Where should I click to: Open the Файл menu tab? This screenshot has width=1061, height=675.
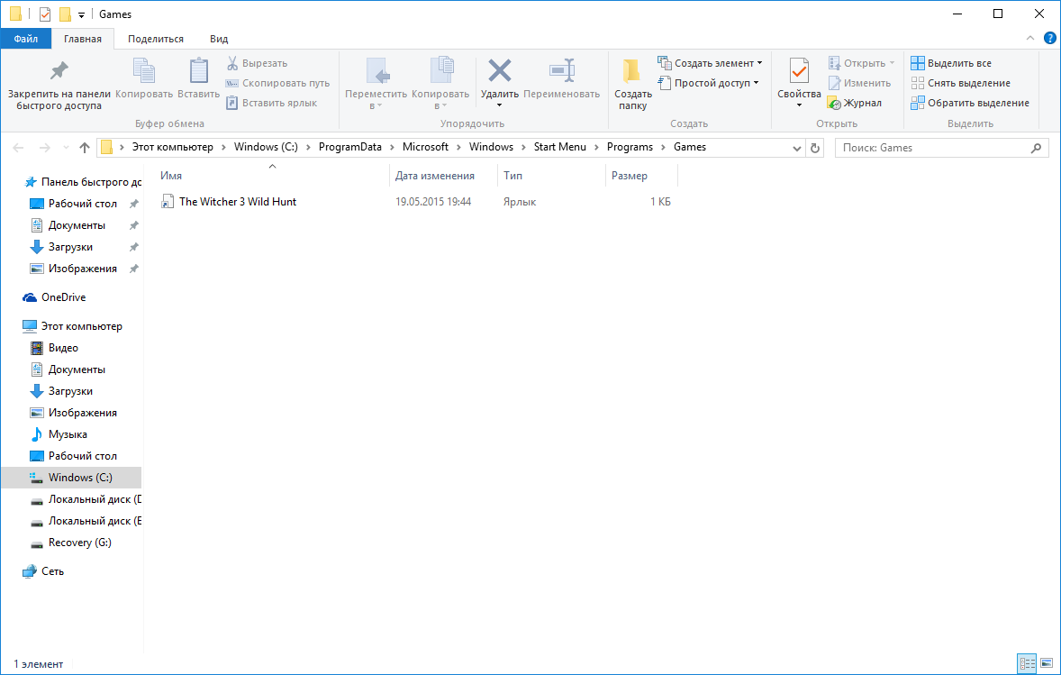coord(26,39)
